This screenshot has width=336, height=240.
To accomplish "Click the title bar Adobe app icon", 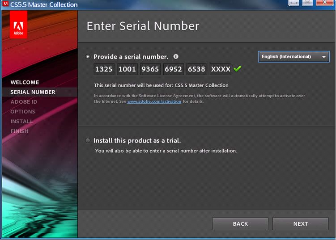I will (x=5, y=4).
